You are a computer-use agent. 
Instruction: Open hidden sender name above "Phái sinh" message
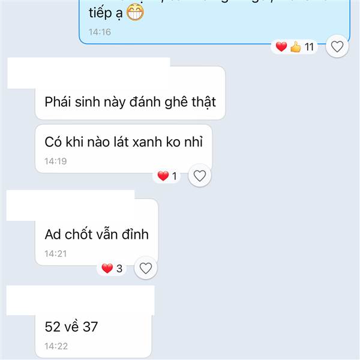point(89,73)
